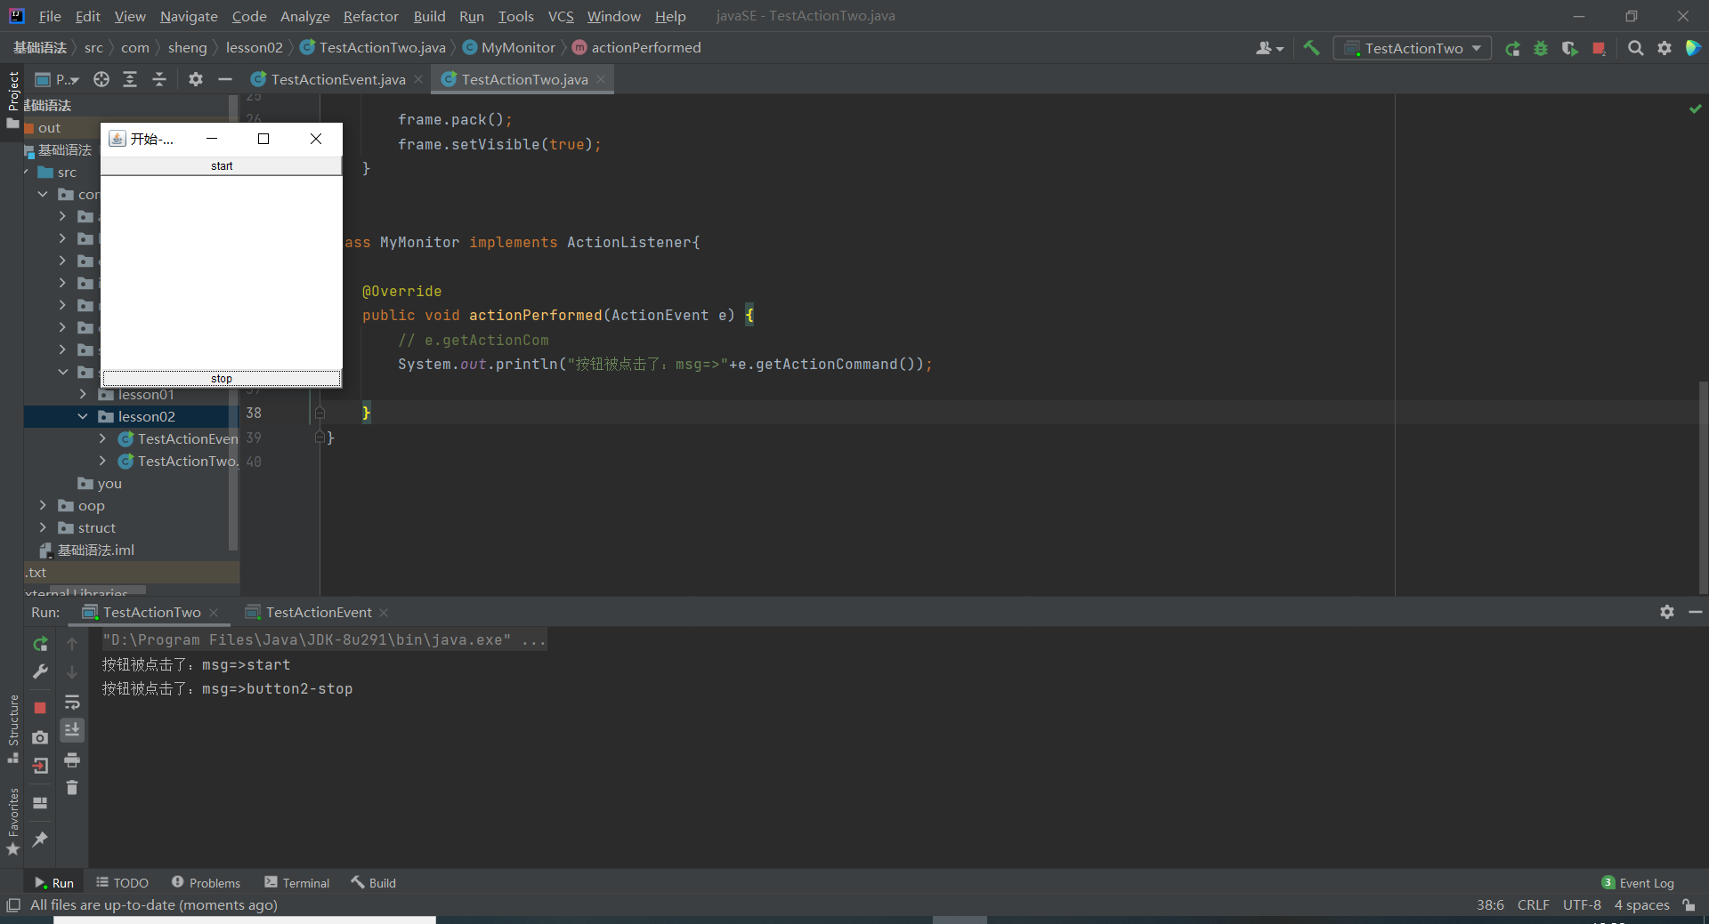Toggle soft-wrap in console
Viewport: 1709px width, 924px height.
[72, 703]
